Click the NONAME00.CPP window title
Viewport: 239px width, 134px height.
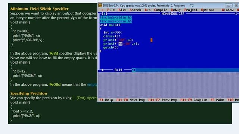[173, 14]
